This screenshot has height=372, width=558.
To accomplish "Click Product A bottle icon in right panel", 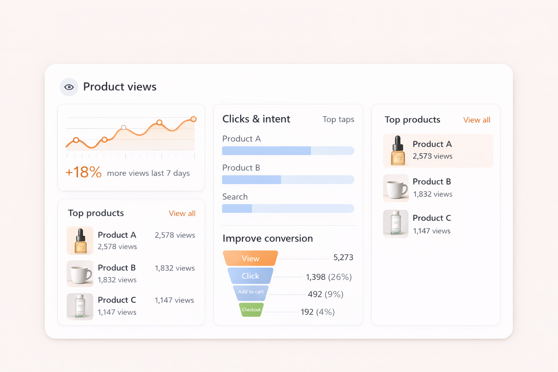I will point(396,150).
